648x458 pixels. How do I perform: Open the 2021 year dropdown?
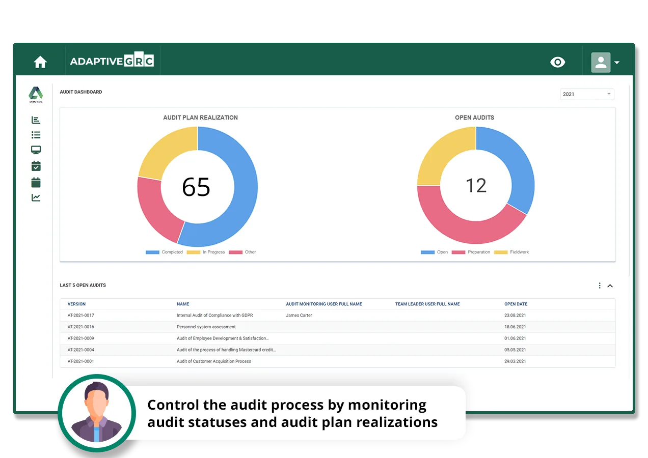pos(587,94)
